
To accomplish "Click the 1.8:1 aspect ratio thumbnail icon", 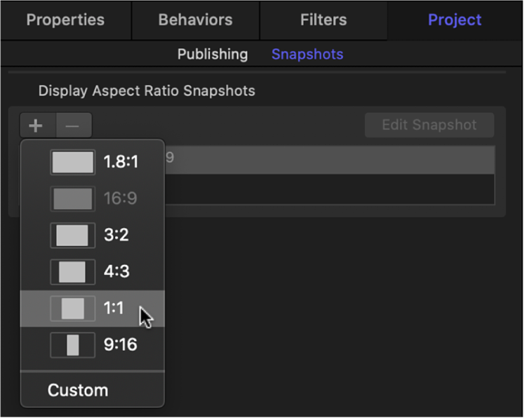I will pyautogui.click(x=73, y=162).
